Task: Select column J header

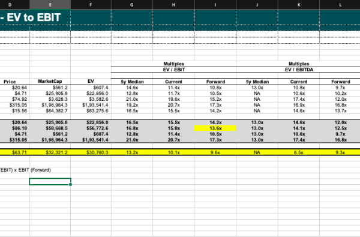Action: (257, 5)
